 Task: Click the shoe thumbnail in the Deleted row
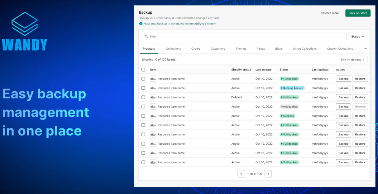[x=153, y=97]
